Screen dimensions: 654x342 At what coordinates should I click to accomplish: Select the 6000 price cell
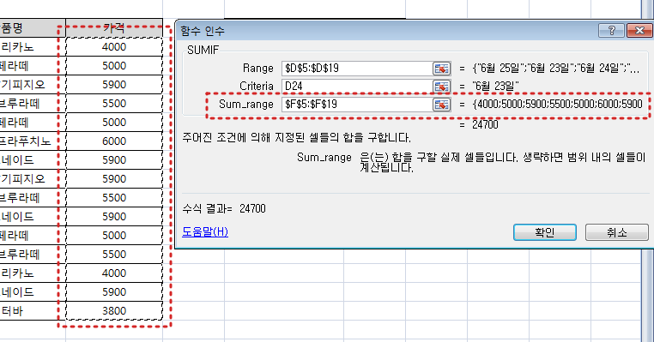tap(114, 141)
